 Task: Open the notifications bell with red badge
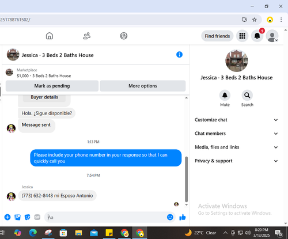click(257, 36)
